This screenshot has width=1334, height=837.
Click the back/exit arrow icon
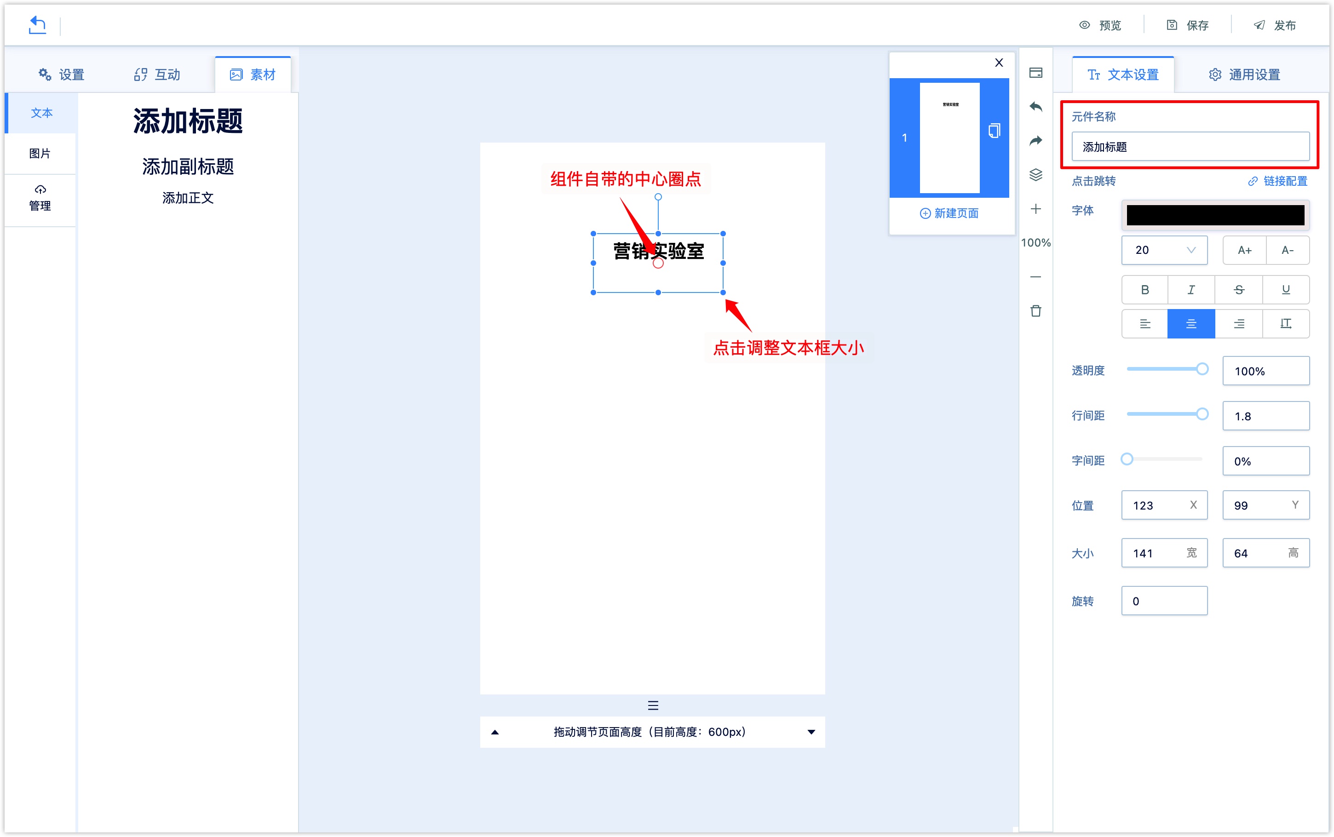37,25
